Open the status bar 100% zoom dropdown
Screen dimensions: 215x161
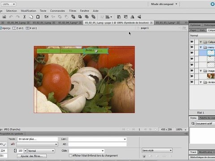[185, 130]
